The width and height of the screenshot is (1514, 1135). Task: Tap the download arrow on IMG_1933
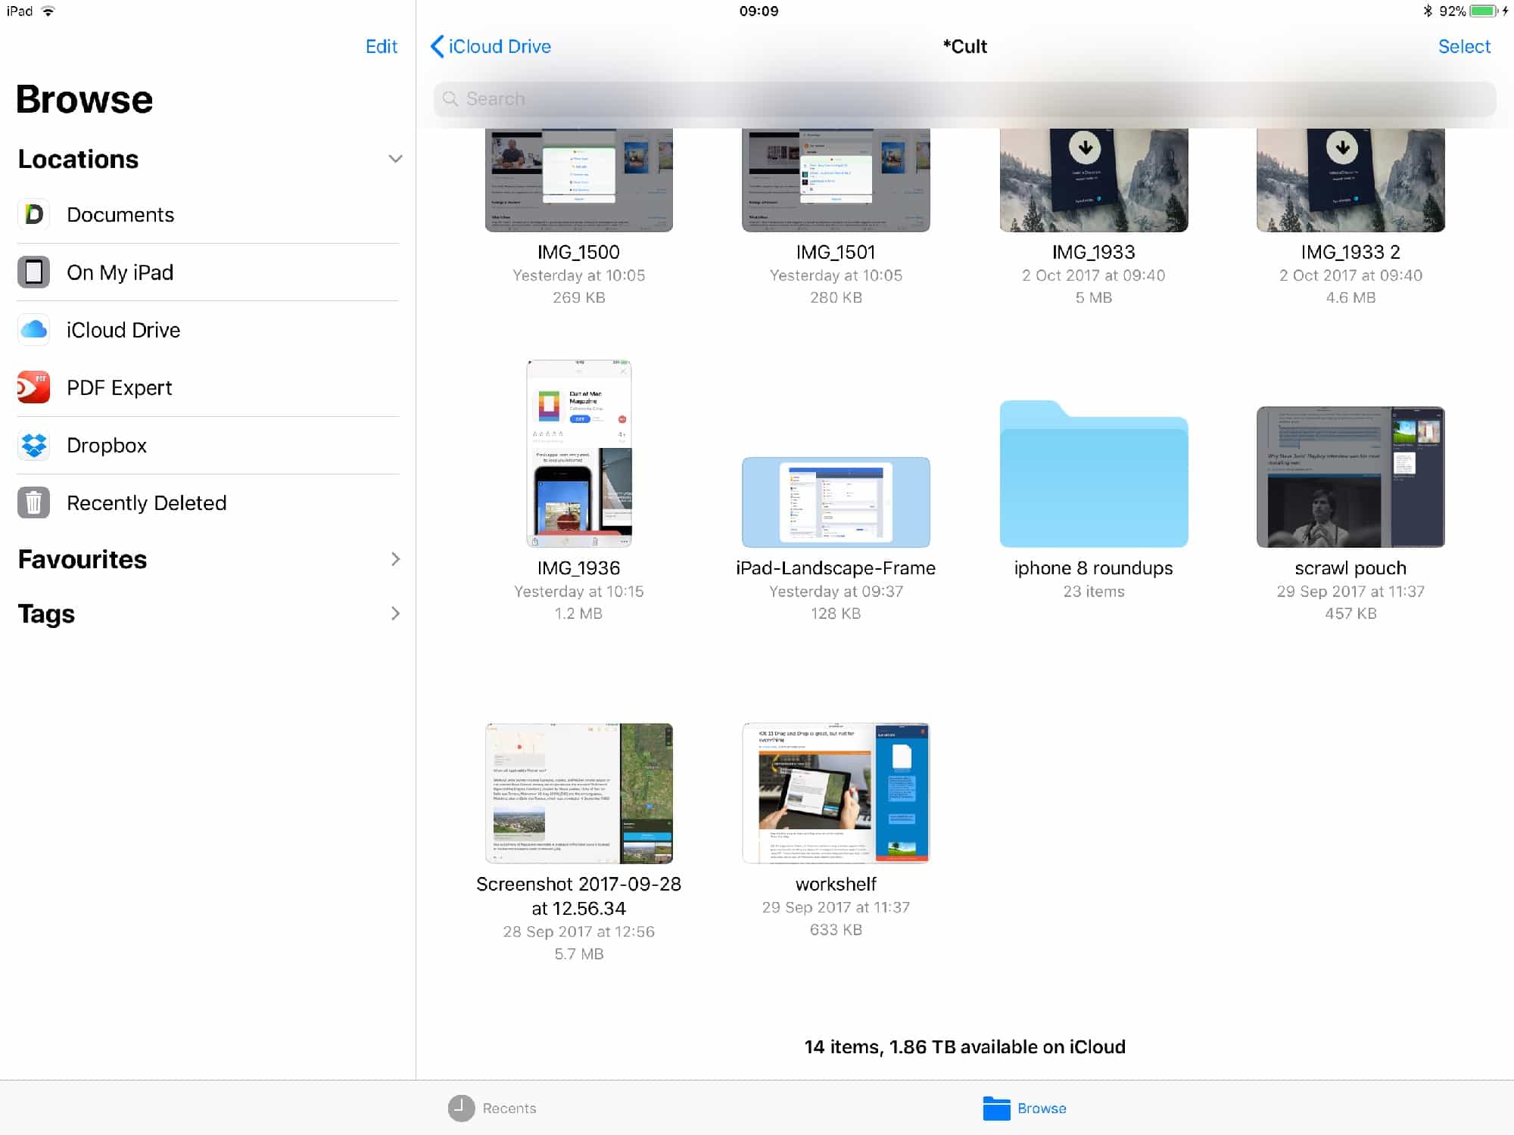(x=1085, y=147)
